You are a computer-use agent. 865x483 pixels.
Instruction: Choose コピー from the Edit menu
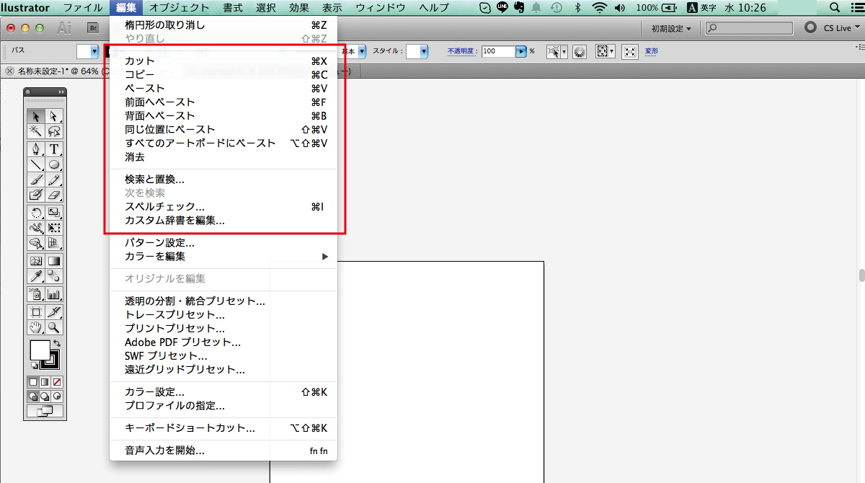click(223, 75)
